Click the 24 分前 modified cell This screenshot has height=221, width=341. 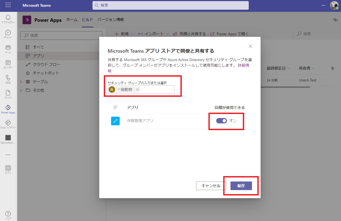[272, 80]
